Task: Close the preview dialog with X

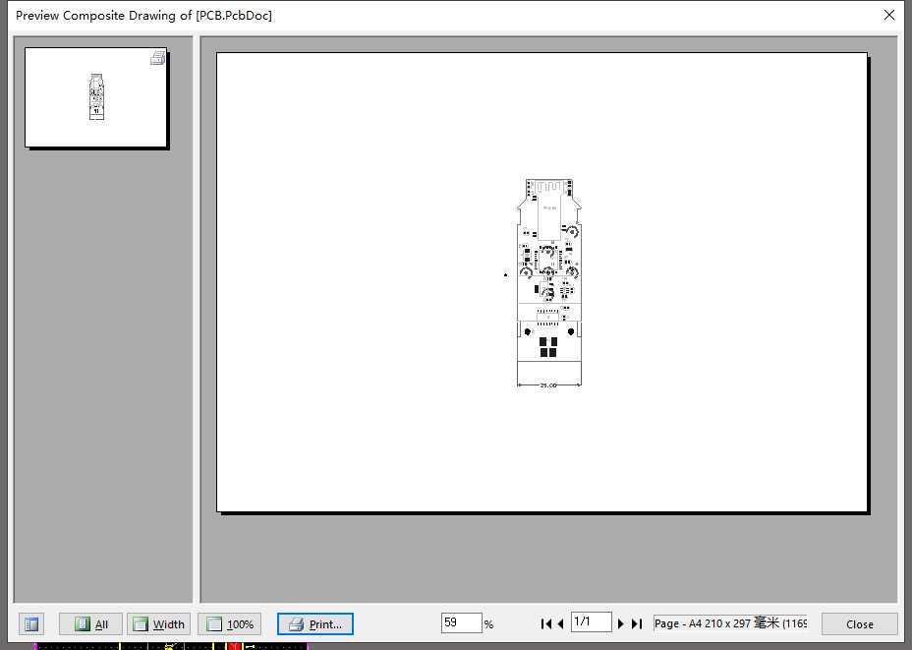Action: [x=889, y=15]
